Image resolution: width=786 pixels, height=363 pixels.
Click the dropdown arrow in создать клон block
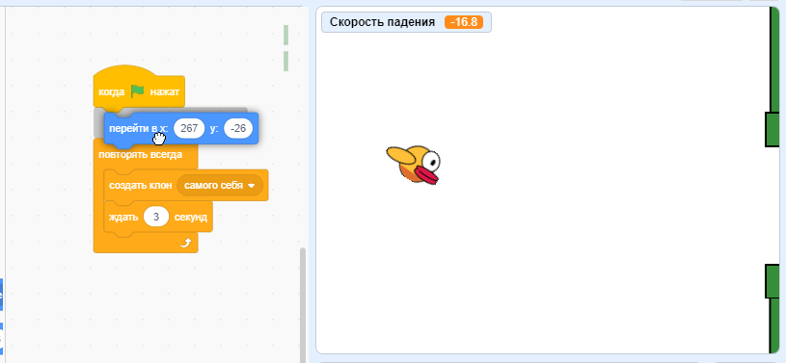251,186
